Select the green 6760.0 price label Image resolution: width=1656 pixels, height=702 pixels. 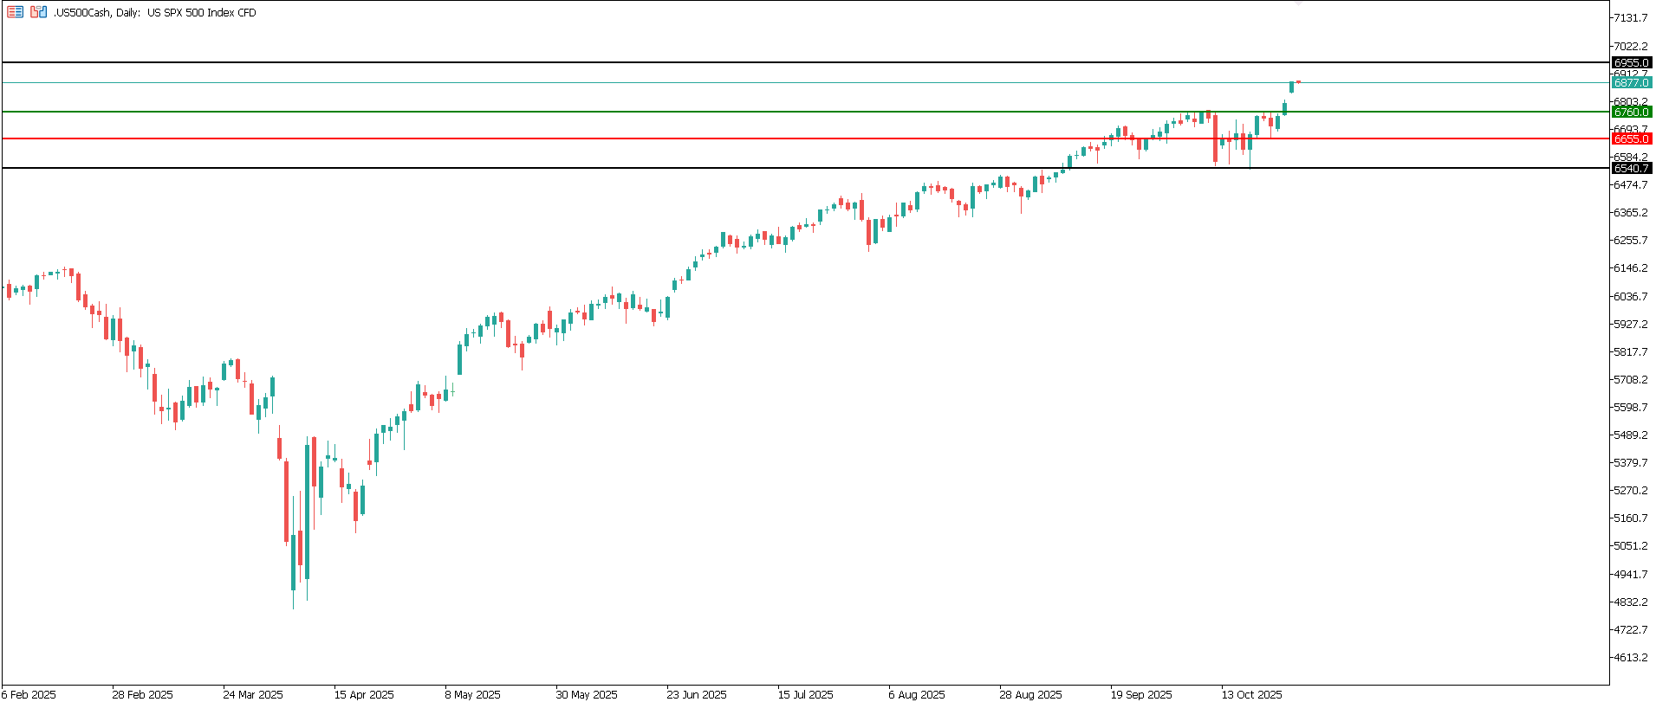point(1631,113)
